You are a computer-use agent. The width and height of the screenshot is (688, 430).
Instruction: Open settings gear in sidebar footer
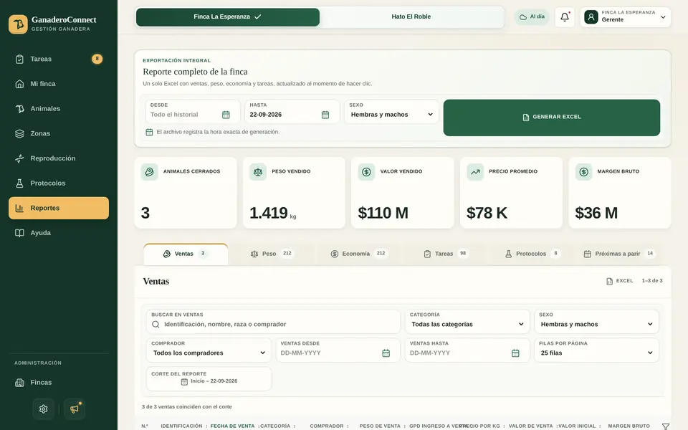click(44, 409)
